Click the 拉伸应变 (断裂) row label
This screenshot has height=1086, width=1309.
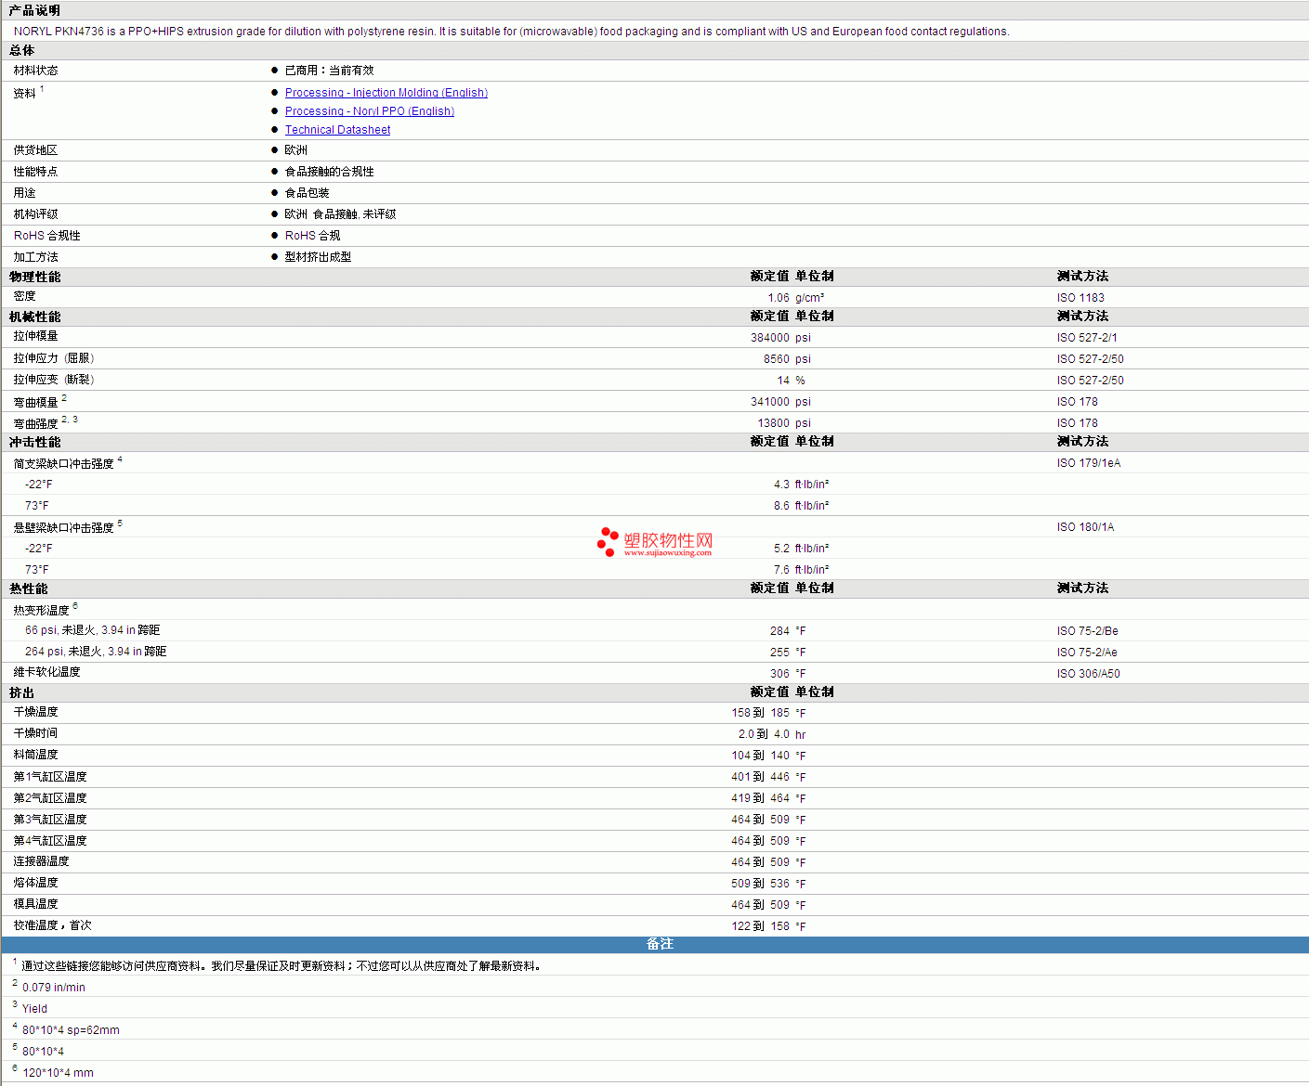54,380
